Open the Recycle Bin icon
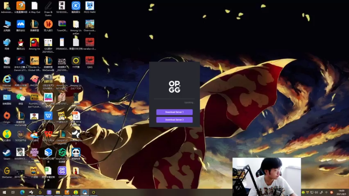This screenshot has height=196, width=349. 7,62
